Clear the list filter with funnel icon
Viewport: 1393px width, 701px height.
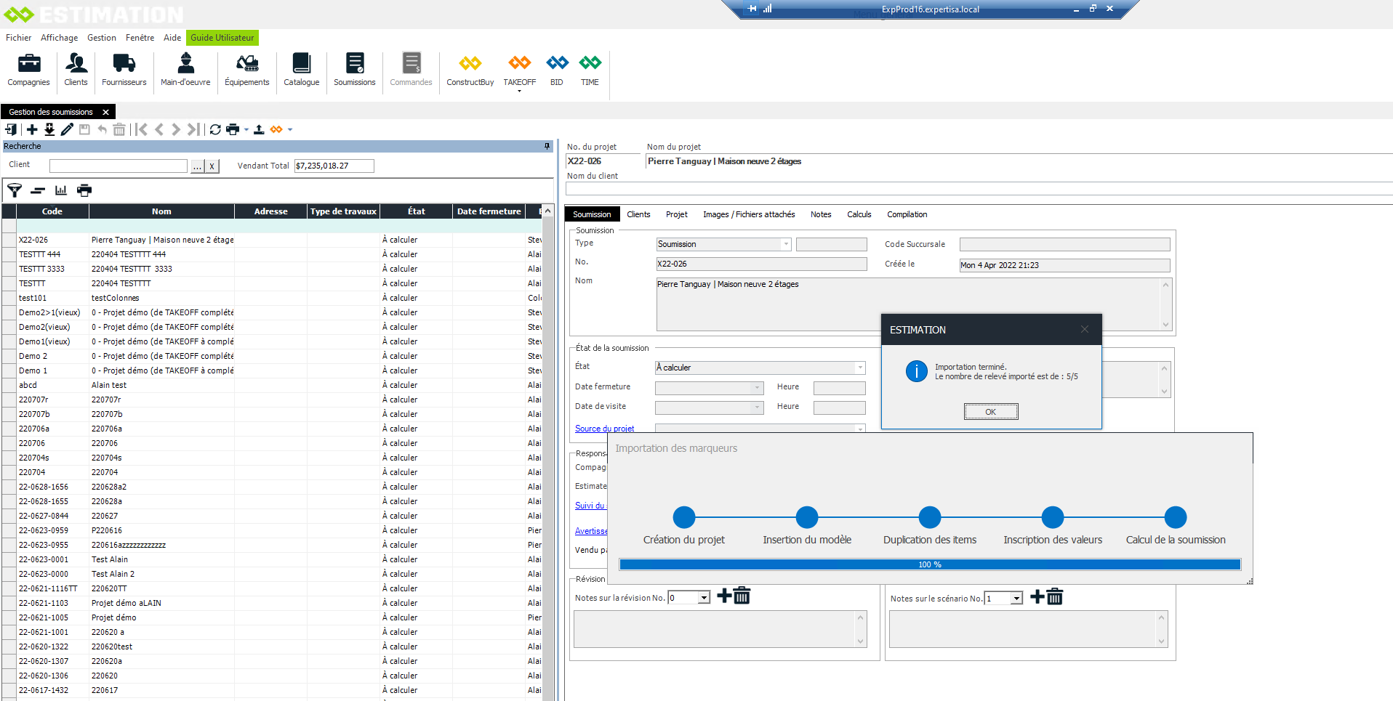15,190
